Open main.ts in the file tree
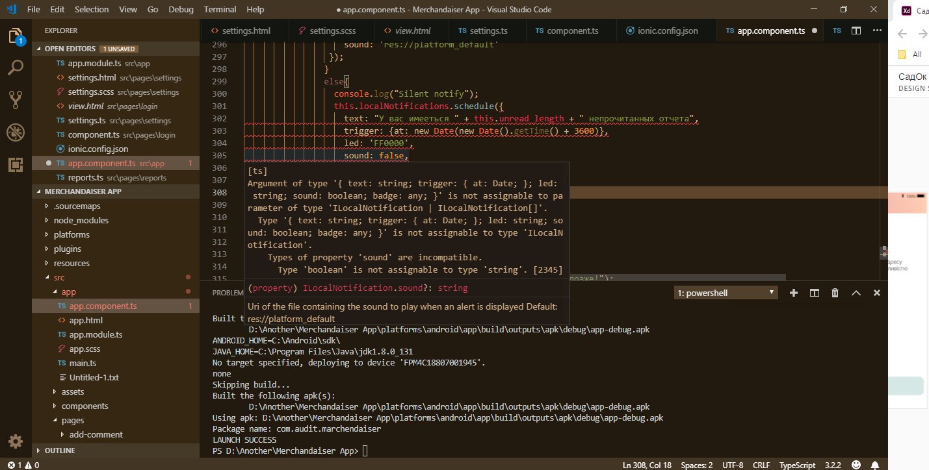The height and width of the screenshot is (470, 929). click(x=116, y=363)
